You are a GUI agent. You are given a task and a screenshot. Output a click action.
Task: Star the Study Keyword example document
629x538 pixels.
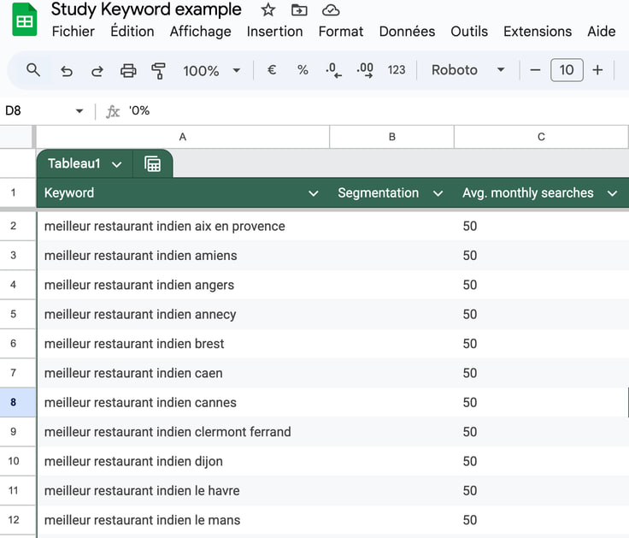tap(268, 10)
